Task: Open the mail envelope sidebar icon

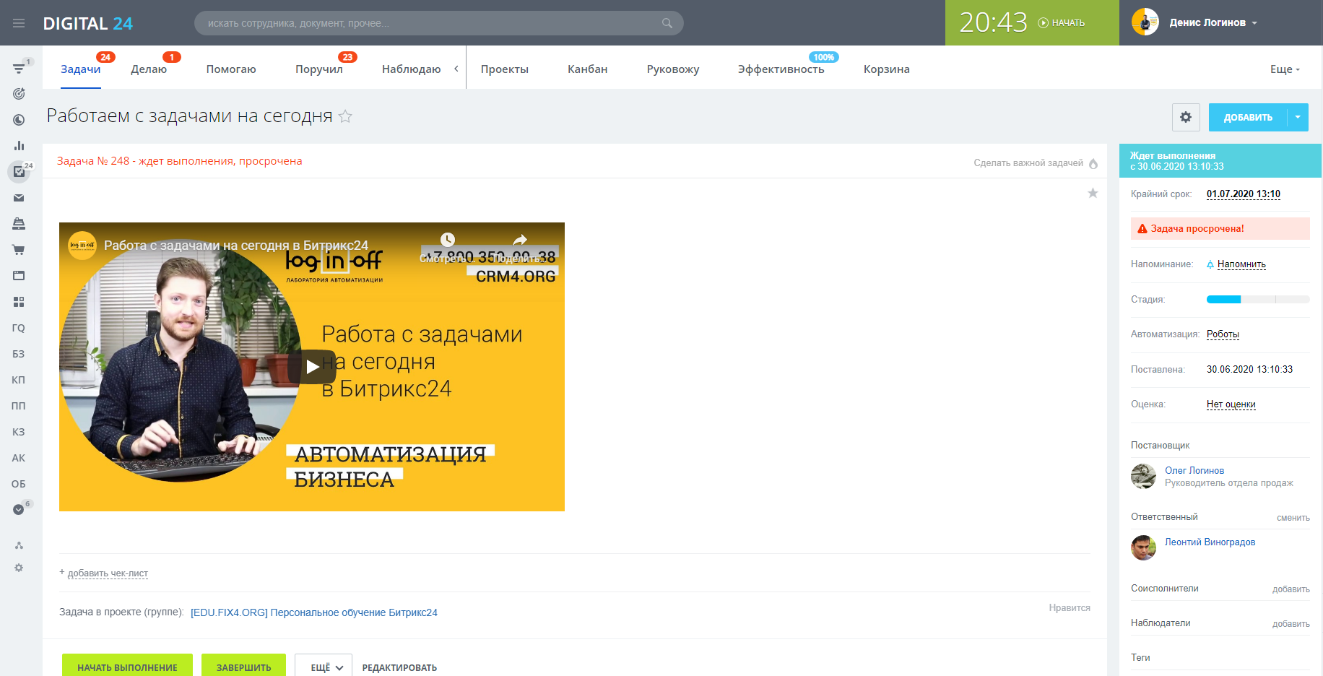Action: coord(19,198)
